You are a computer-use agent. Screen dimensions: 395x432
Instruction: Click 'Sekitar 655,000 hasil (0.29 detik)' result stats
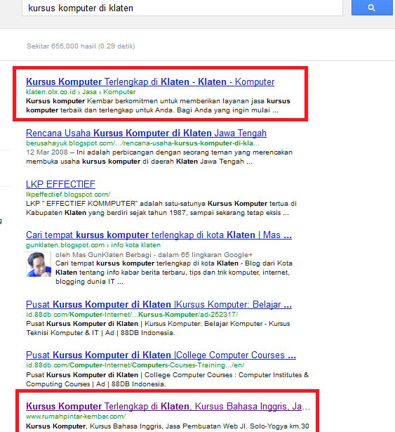pos(81,46)
